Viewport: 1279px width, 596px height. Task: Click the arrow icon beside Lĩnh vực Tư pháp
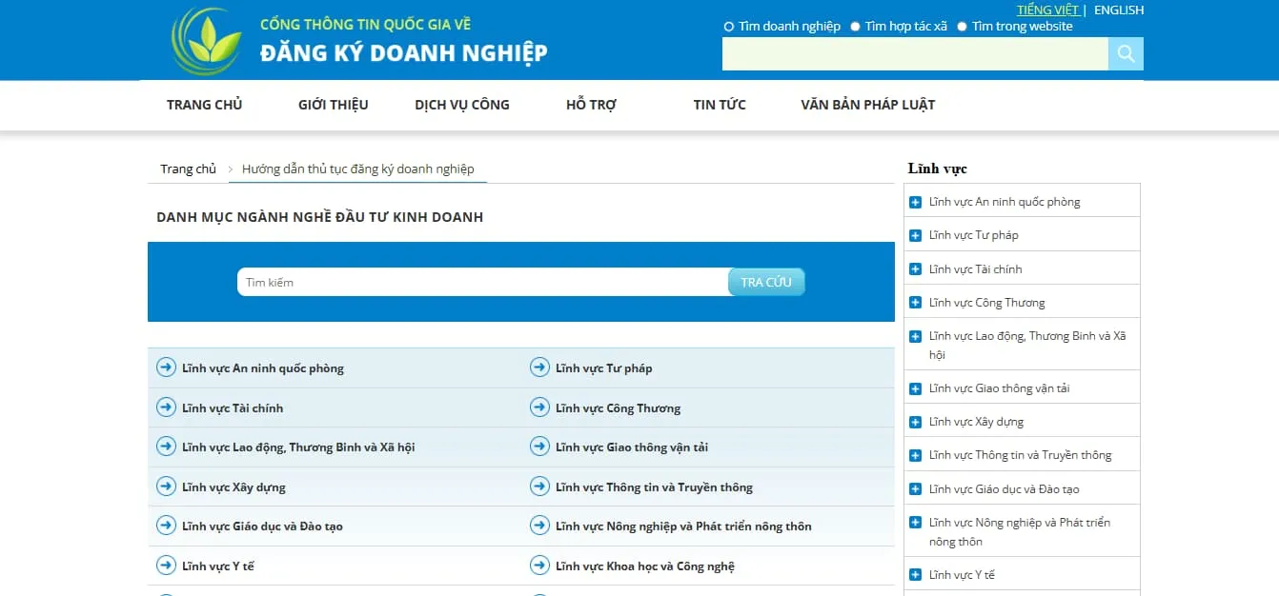pos(539,368)
